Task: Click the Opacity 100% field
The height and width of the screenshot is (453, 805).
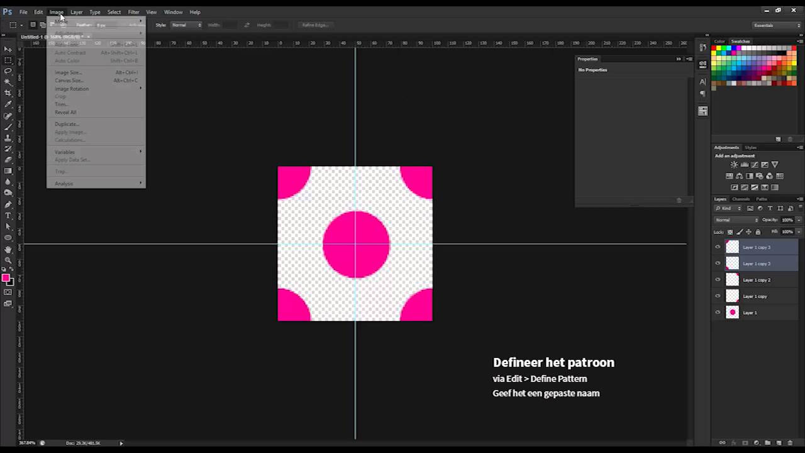Action: coord(787,220)
